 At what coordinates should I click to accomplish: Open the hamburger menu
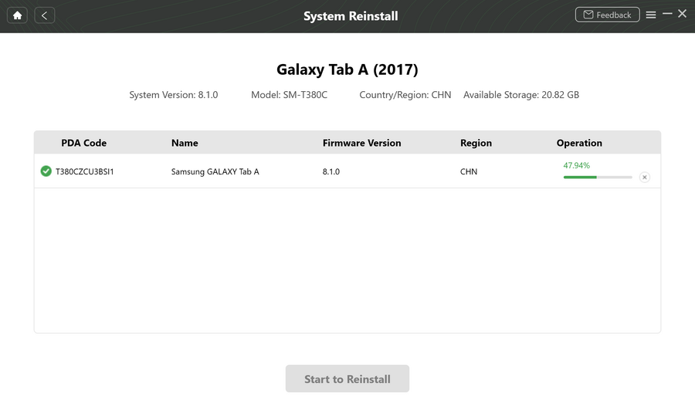651,15
